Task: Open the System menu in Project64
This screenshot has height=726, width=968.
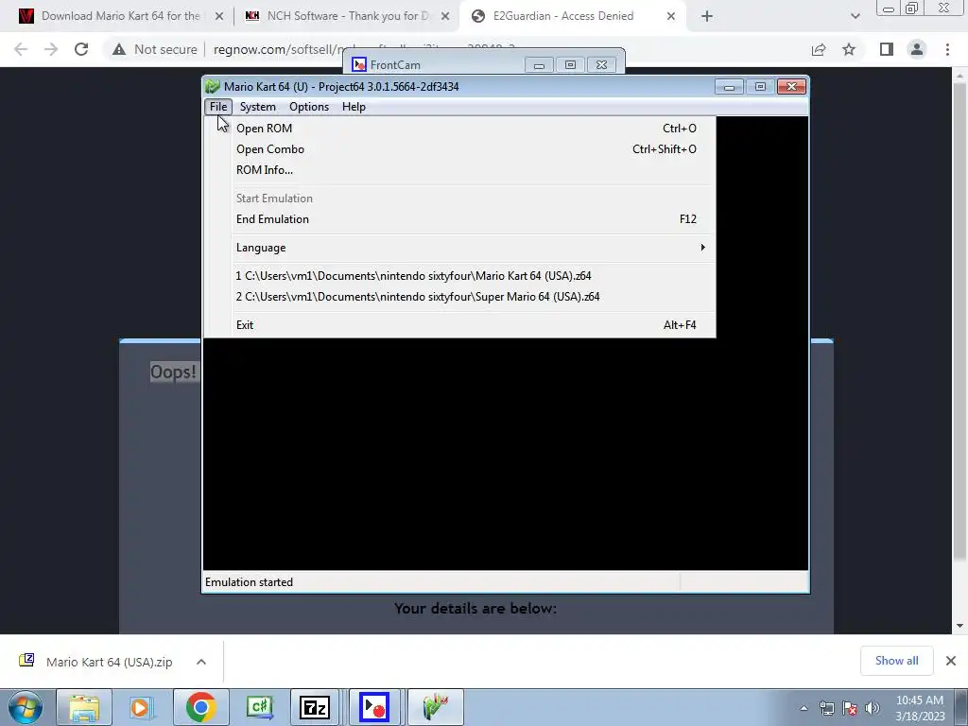Action: pyautogui.click(x=257, y=107)
